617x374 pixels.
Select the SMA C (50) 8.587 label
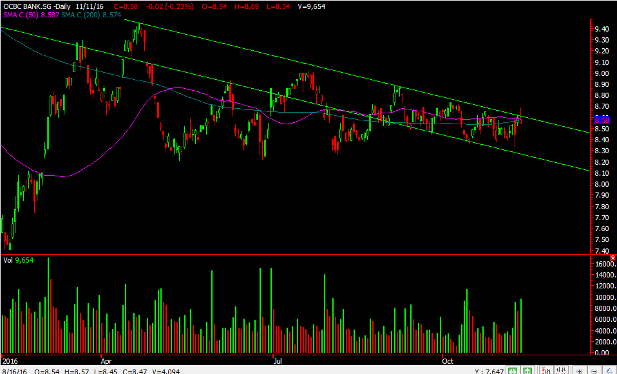[x=32, y=15]
